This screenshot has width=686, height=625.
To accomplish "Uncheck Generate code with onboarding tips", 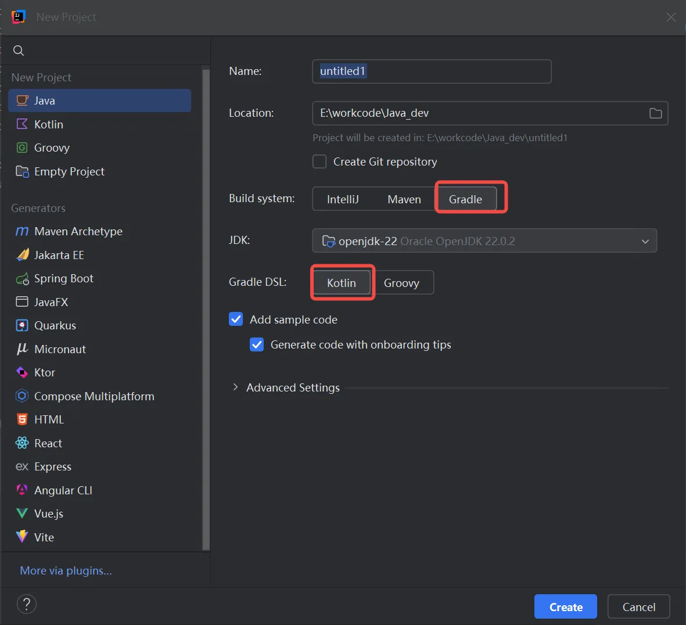I will (257, 344).
